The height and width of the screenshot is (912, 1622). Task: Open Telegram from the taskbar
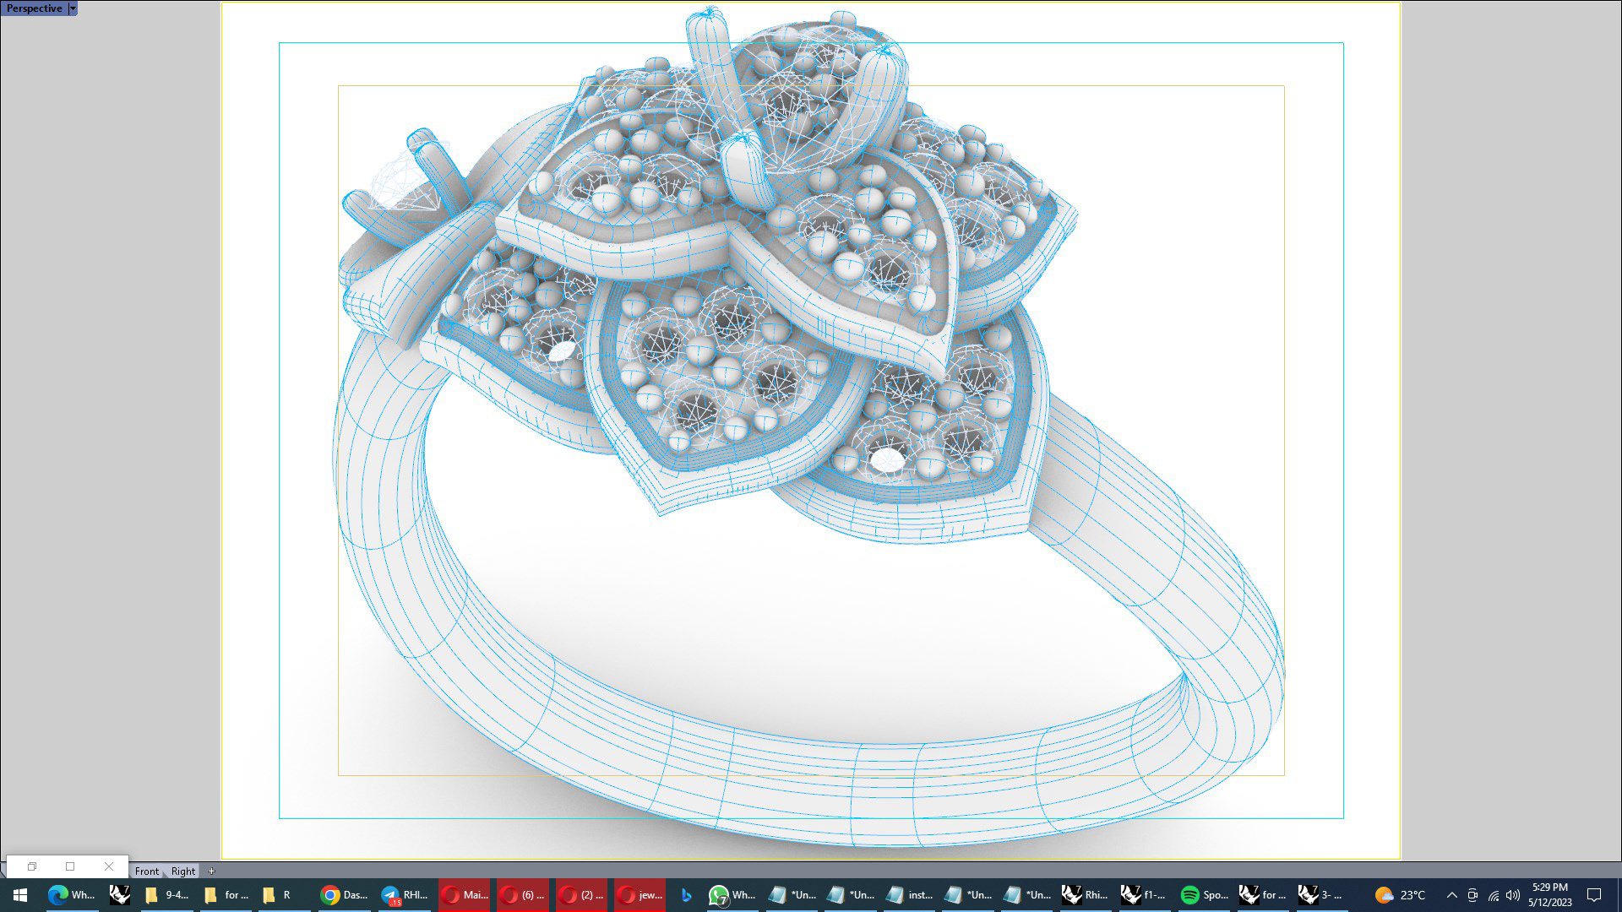click(x=404, y=895)
